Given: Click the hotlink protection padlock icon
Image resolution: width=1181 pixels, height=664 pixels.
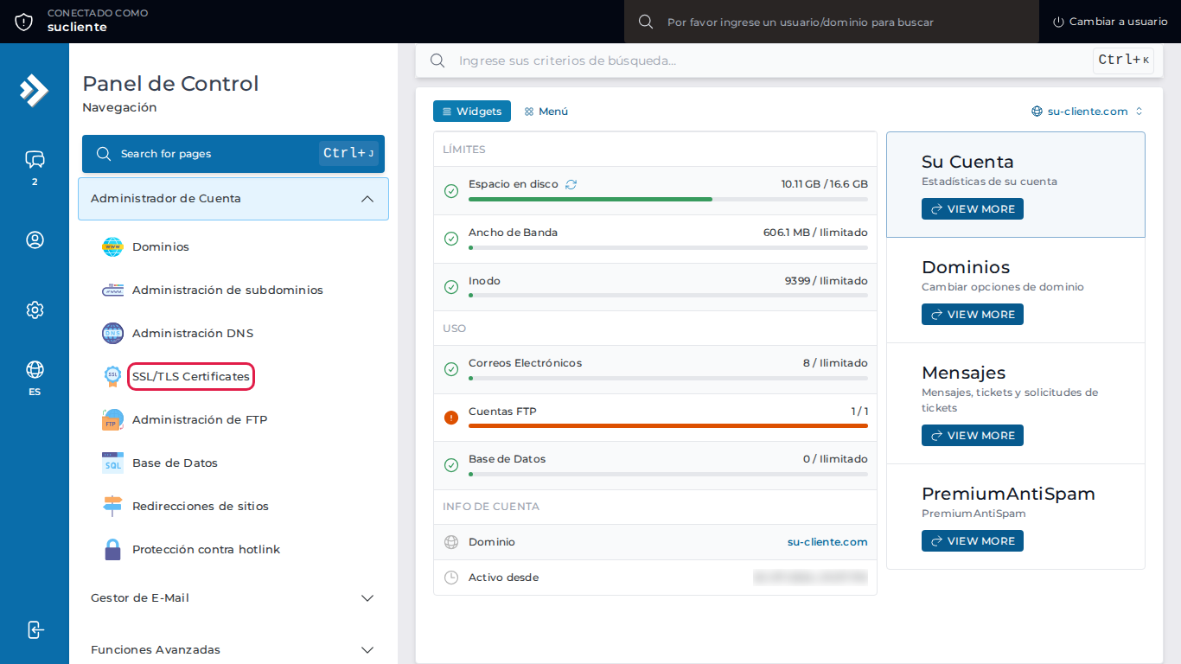Looking at the screenshot, I should [x=112, y=550].
